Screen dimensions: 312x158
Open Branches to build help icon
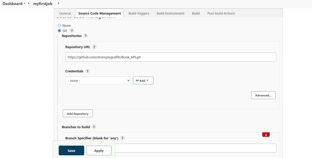pyautogui.click(x=94, y=127)
